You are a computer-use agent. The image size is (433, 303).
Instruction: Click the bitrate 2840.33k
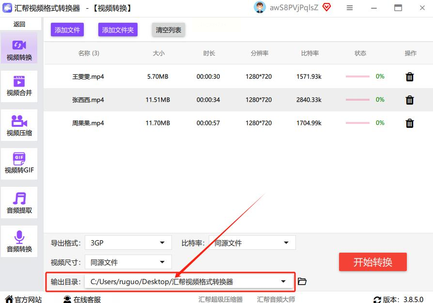[x=309, y=100]
